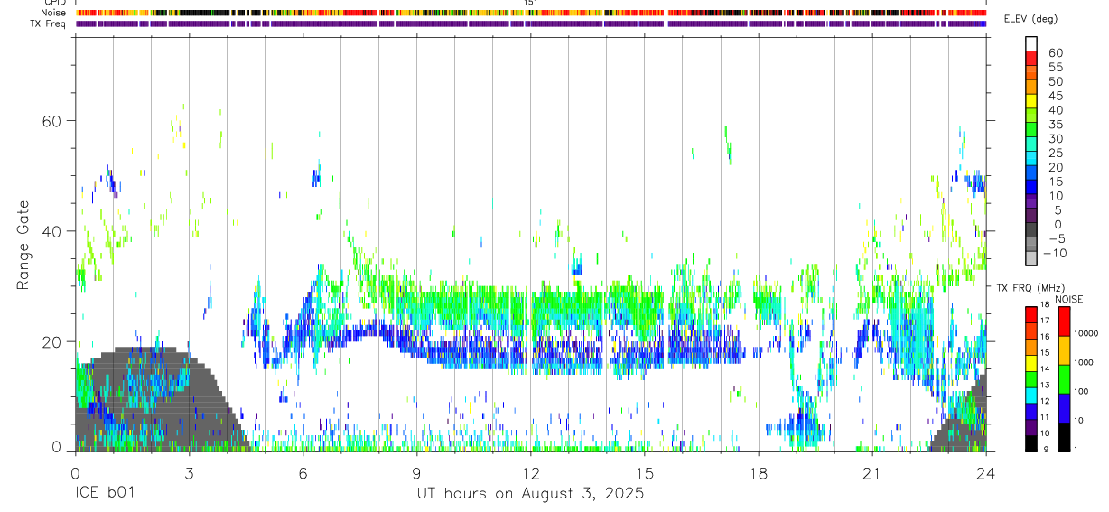Click the yellow segment of ELEV color bar
Screen dimensions: 1109x512
(x=1031, y=100)
